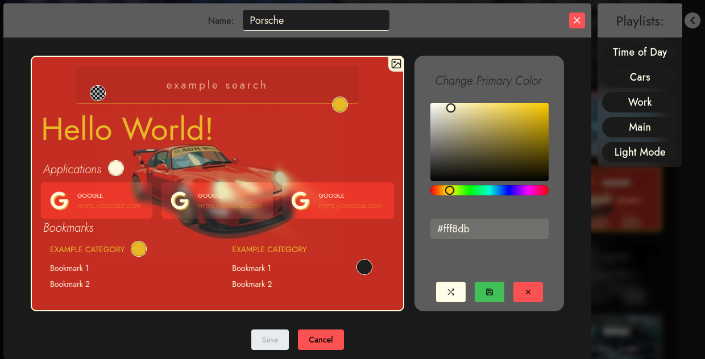The width and height of the screenshot is (705, 359).
Task: Open the Time of Day playlist
Action: pos(640,52)
